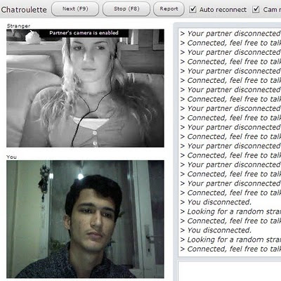This screenshot has height=281, width=281.
Task: Report the current stranger
Action: click(x=169, y=9)
